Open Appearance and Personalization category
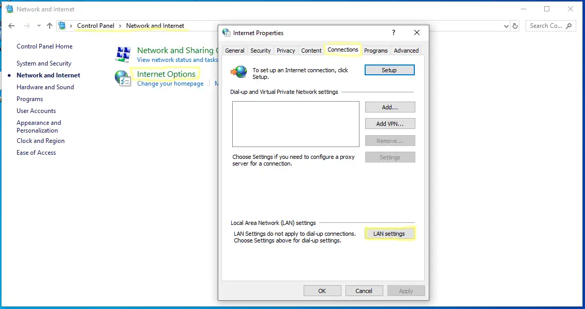585x309 pixels. coord(39,126)
